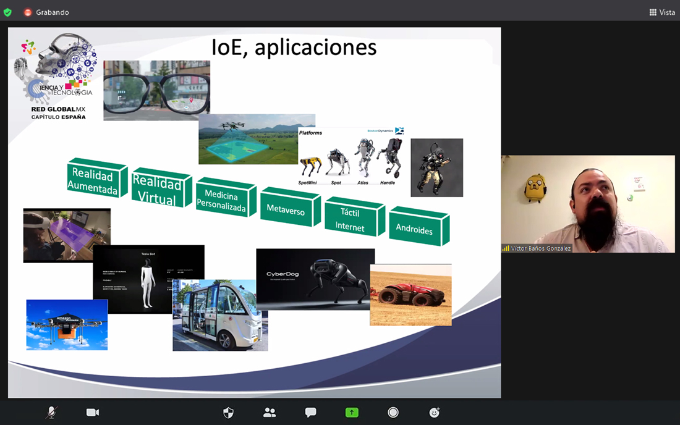Click the Record circle icon
This screenshot has height=425, width=680.
393,413
